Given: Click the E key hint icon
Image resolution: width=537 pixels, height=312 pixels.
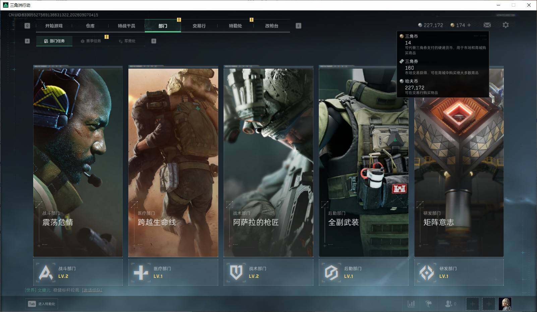Looking at the screenshot, I should point(298,26).
